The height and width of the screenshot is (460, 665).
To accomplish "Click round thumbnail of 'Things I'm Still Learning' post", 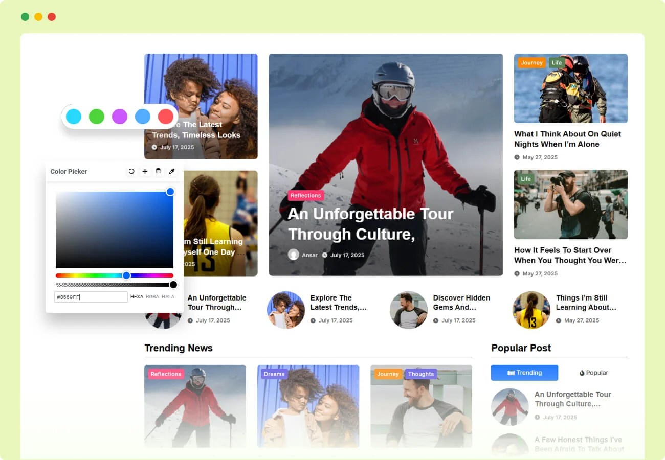I will 531,310.
